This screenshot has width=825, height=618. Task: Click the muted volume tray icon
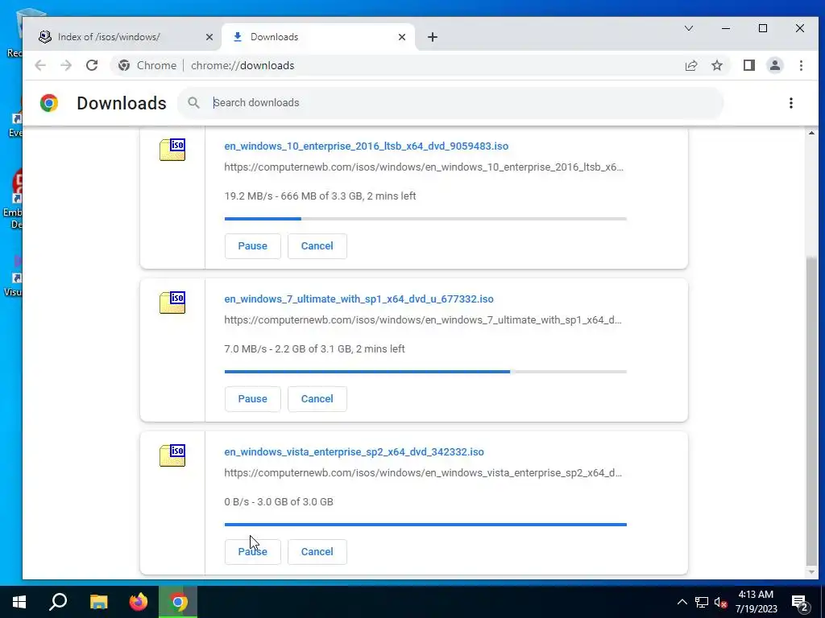point(720,602)
